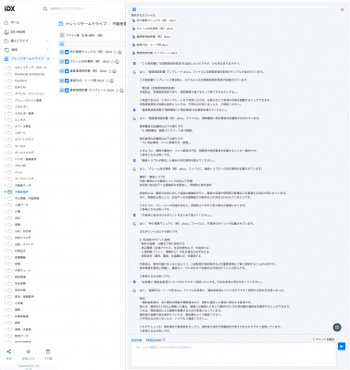
Task: Uncheck the select-all checkbox above the file list
Action: tap(61, 44)
